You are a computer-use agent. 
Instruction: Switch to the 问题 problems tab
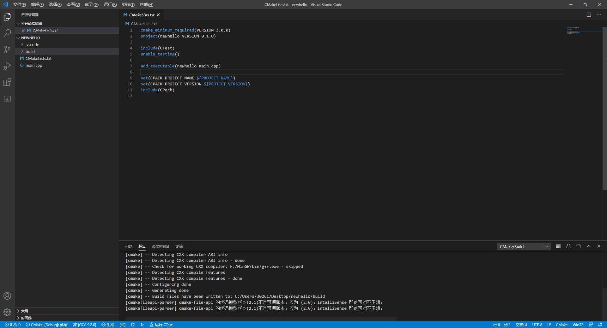click(x=129, y=246)
